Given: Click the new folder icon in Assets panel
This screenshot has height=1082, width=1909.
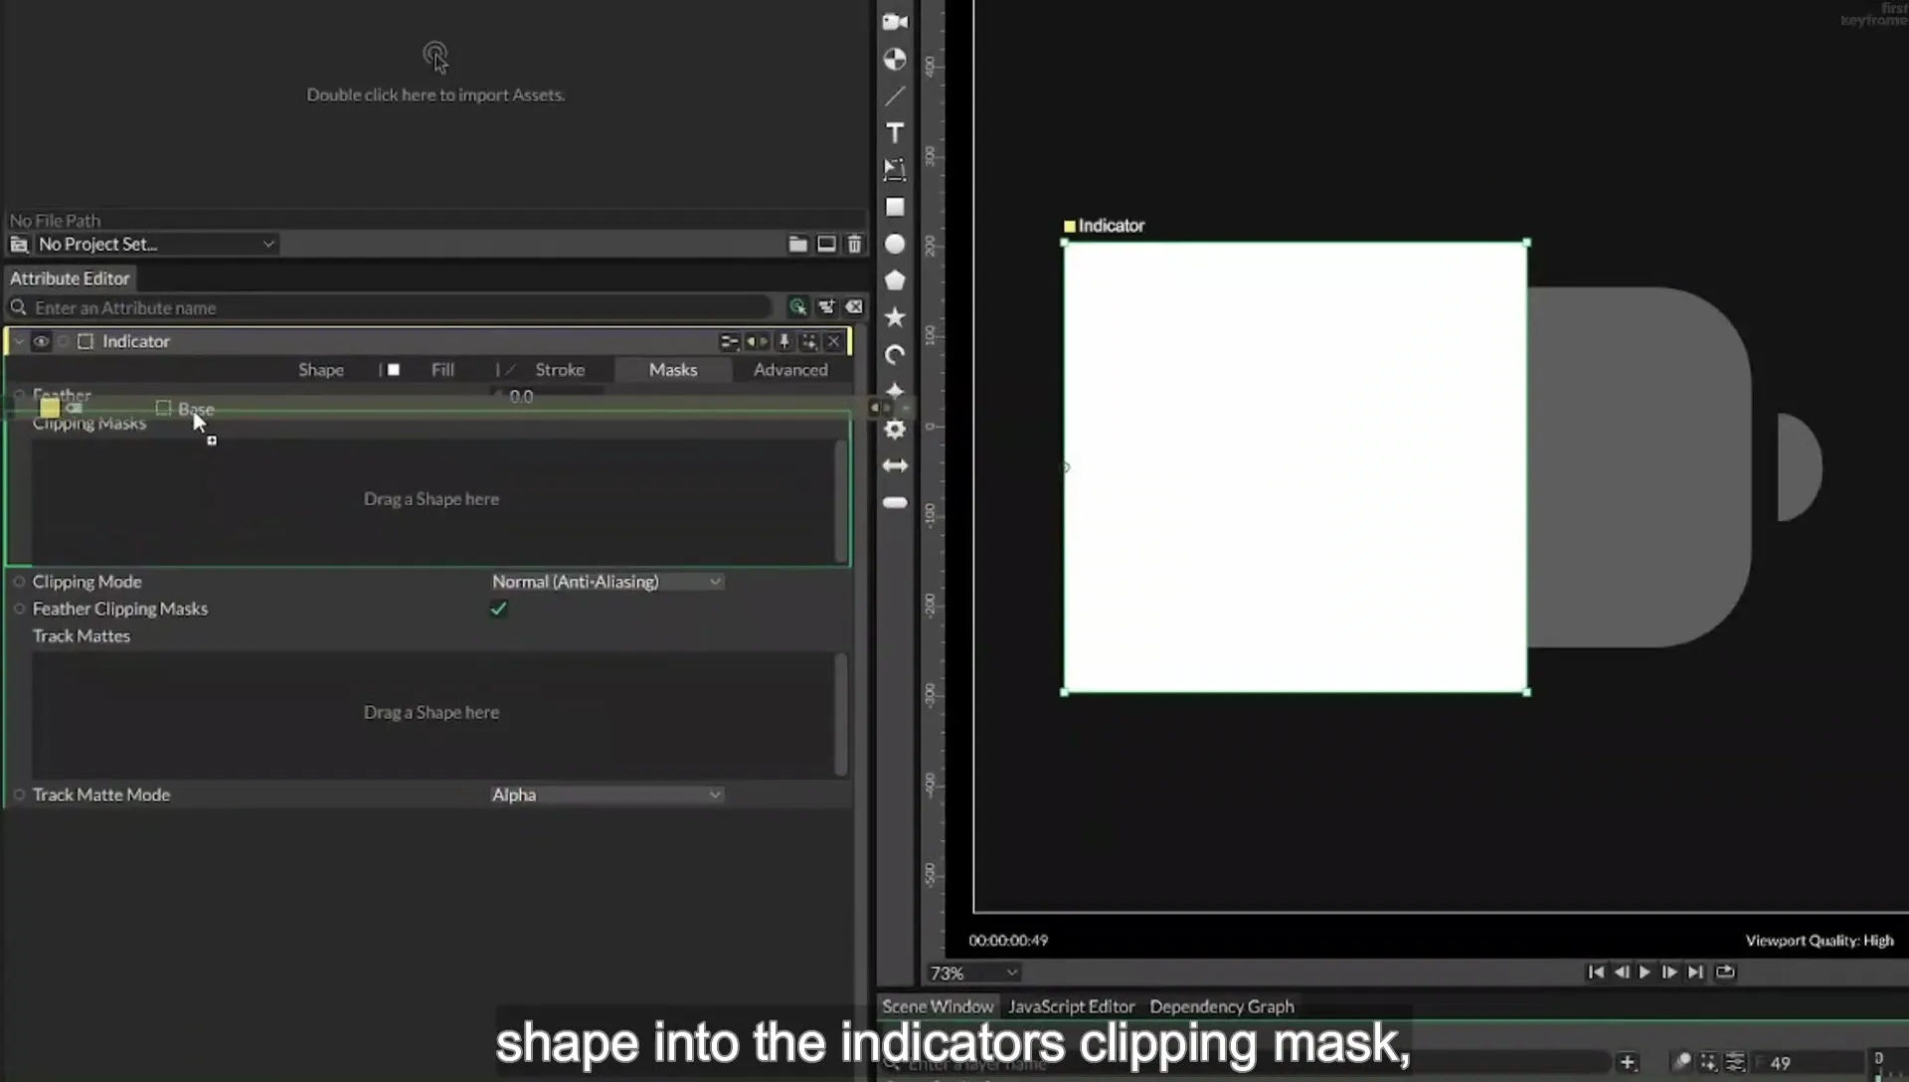Looking at the screenshot, I should 797,244.
